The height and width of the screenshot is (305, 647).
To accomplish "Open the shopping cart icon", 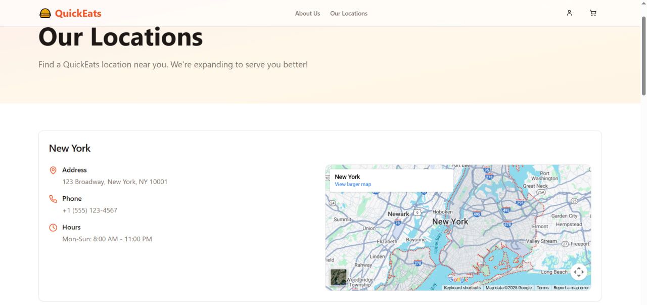I will [593, 13].
